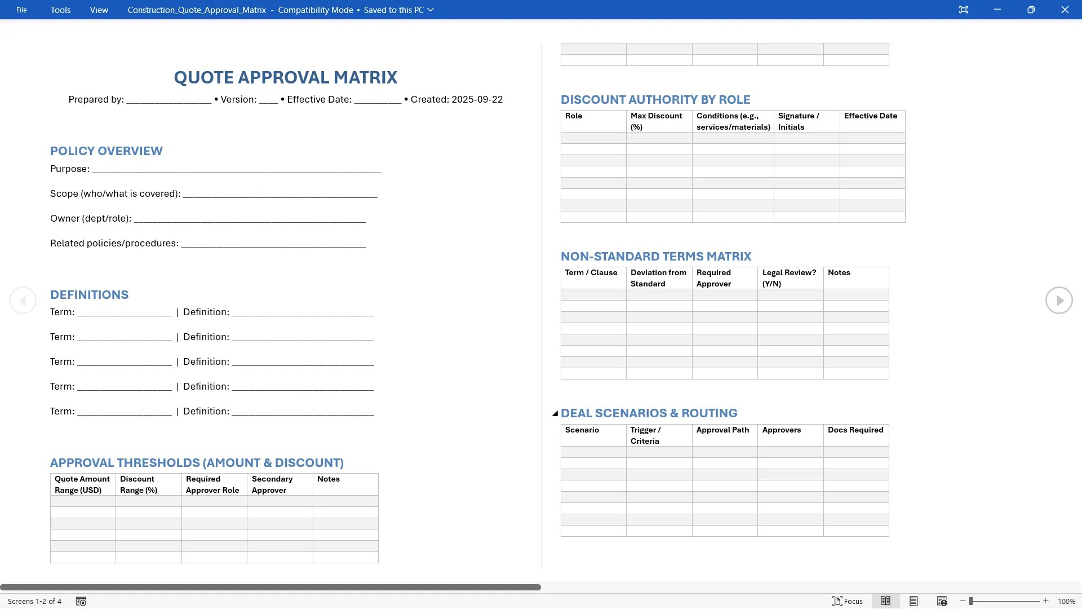Open the macro recording status bar icon
Image resolution: width=1082 pixels, height=609 pixels.
(81, 602)
